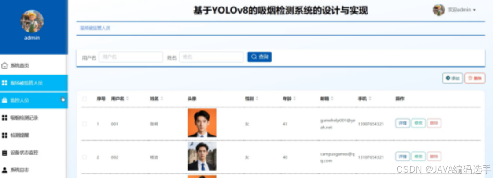Sort the table by 手机 column arrows

(x=370, y=99)
